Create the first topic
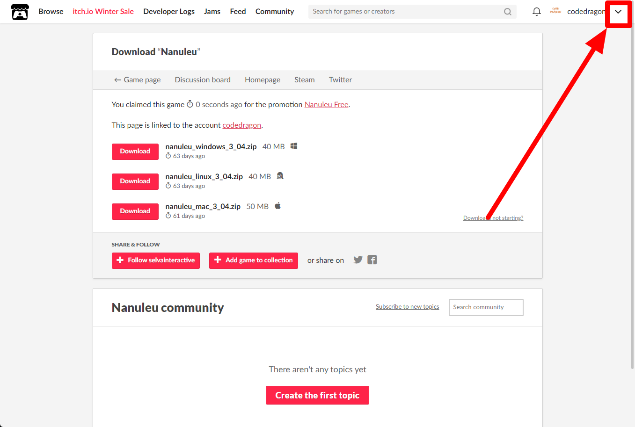This screenshot has height=427, width=635. (317, 395)
